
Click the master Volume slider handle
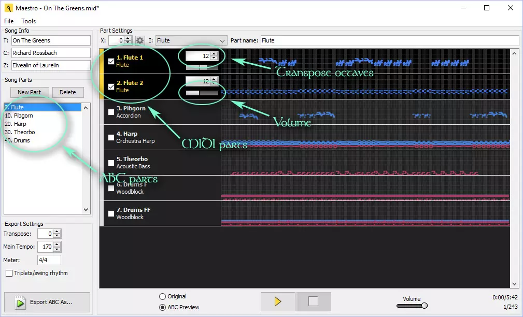[x=425, y=305]
